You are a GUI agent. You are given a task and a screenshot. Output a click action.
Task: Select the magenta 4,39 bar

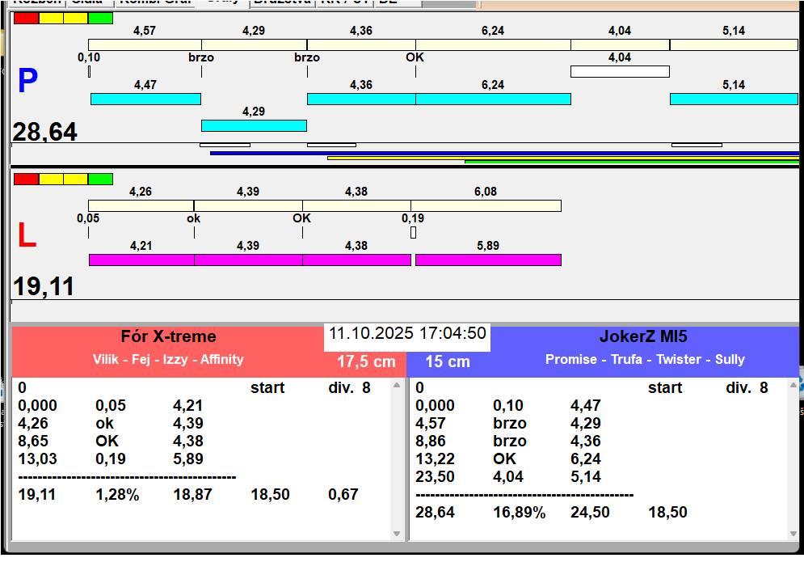pyautogui.click(x=248, y=260)
